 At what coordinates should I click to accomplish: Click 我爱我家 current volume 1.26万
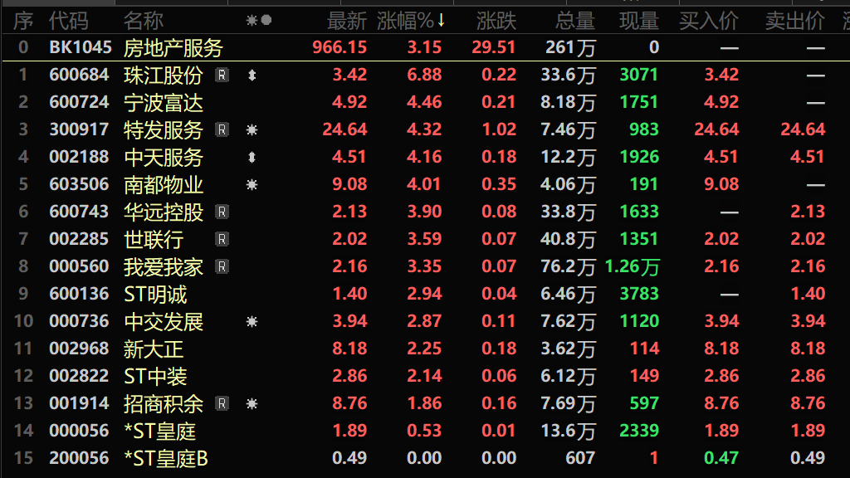coord(632,266)
